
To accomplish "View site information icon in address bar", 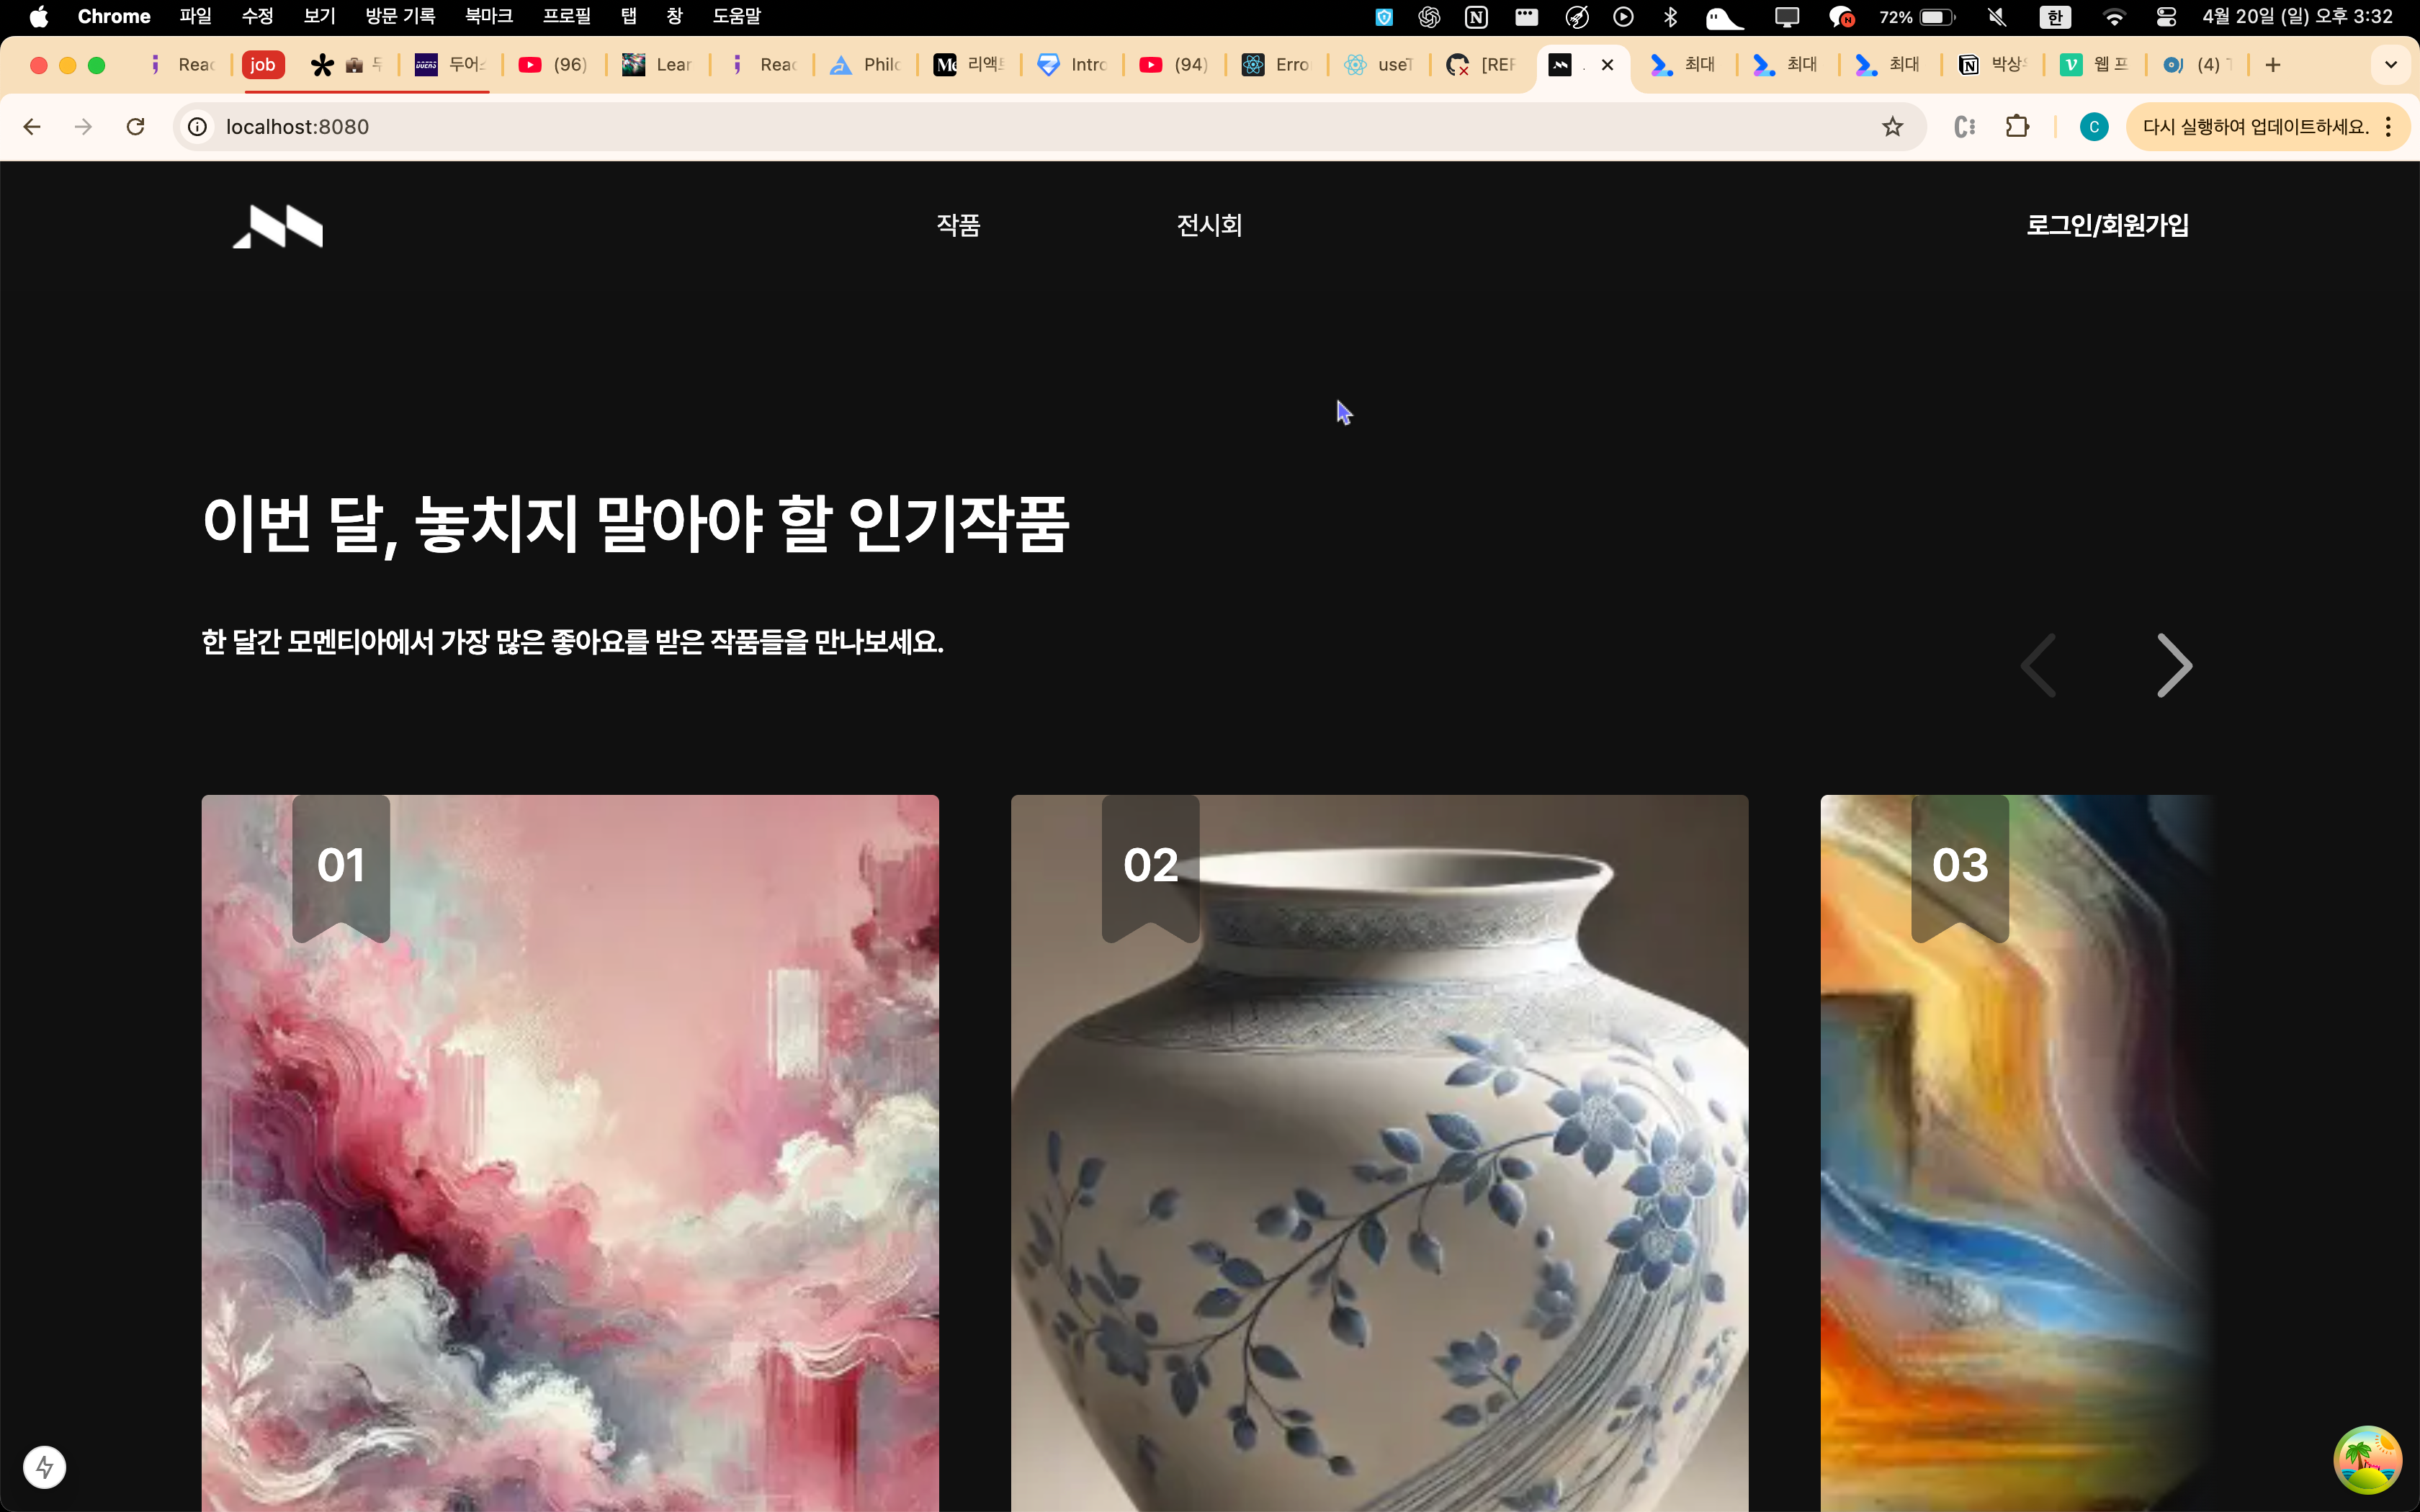I will click(198, 127).
